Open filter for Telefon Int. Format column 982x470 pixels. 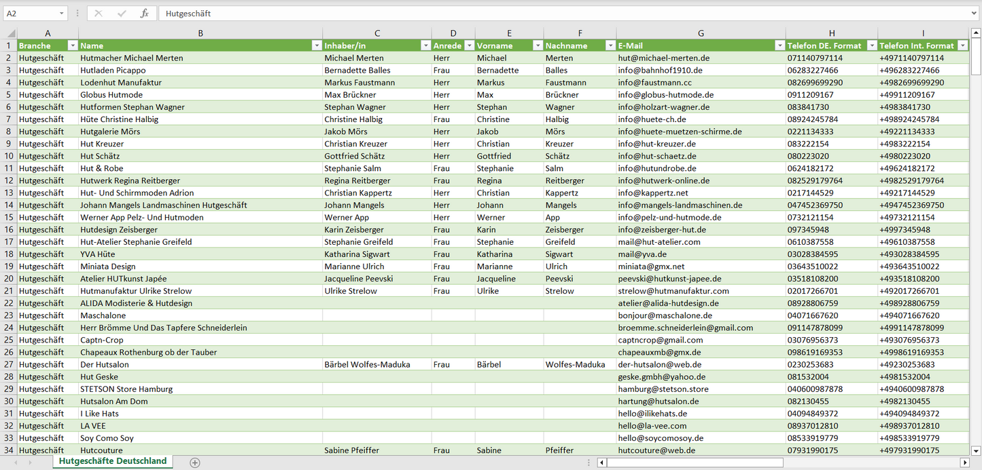click(x=962, y=46)
